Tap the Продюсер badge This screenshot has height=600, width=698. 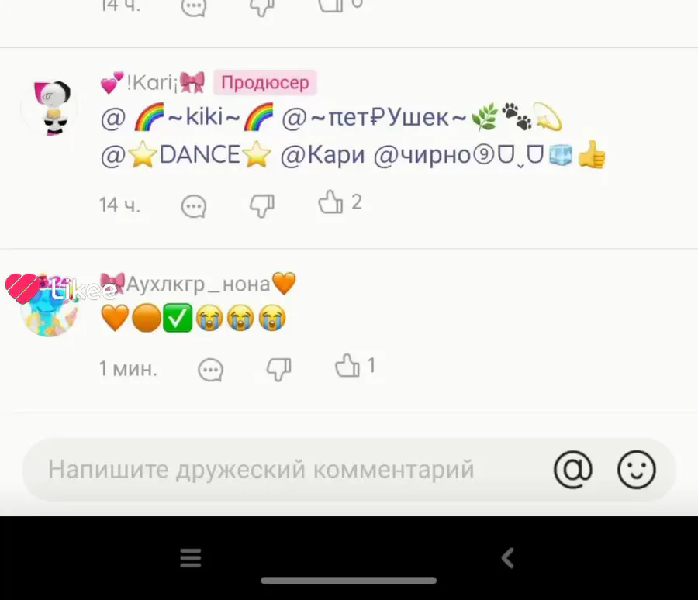coord(265,82)
